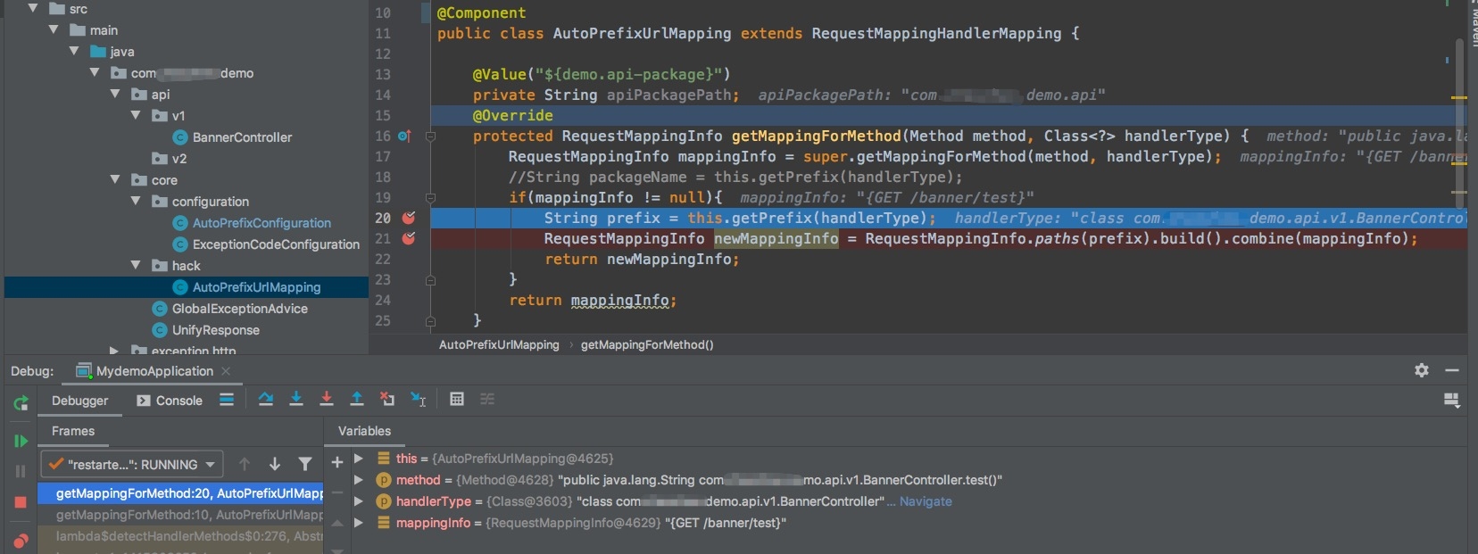Select frame getMappingForMethod:20
Viewport: 1478px width, 554px height.
coord(180,493)
